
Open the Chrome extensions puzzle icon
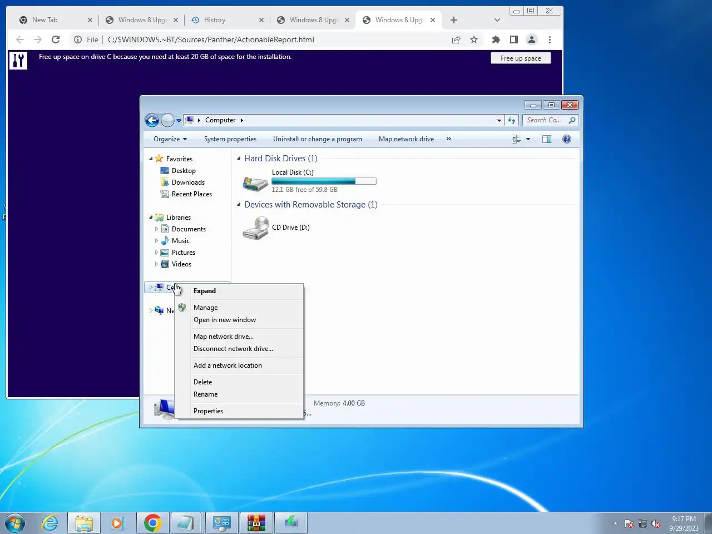[496, 39]
